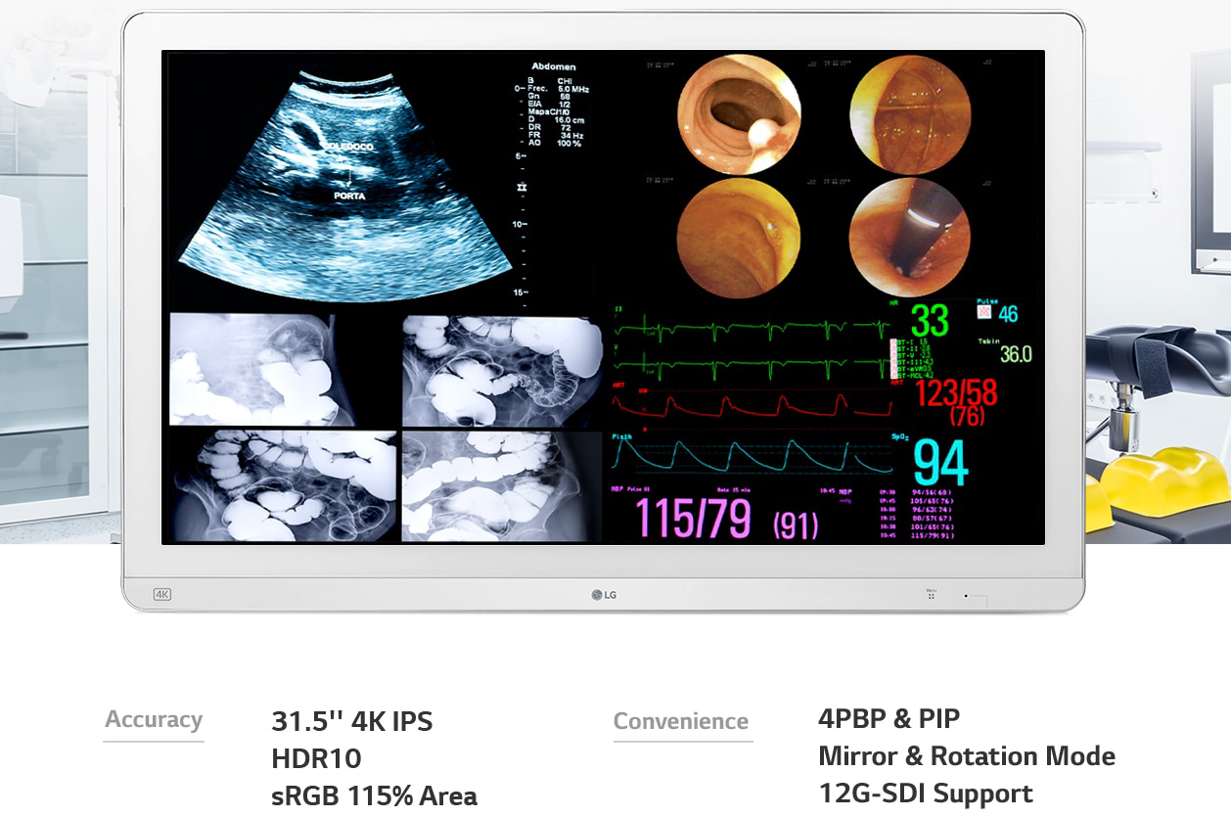This screenshot has height=817, width=1231.
Task: Click the "12G-SDI Support" text
Action: coord(925,794)
